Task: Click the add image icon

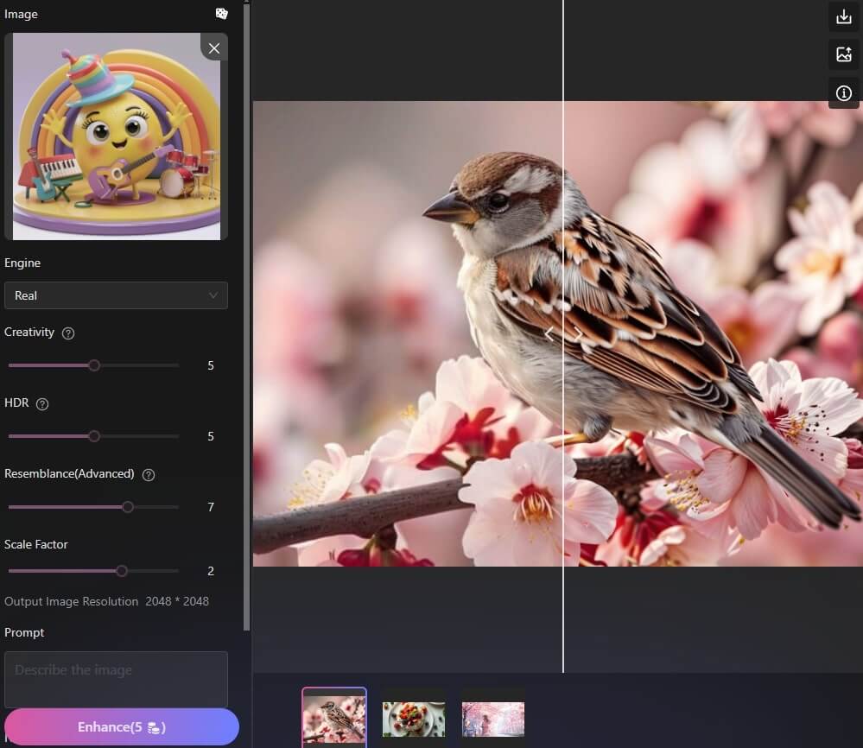Action: [844, 54]
